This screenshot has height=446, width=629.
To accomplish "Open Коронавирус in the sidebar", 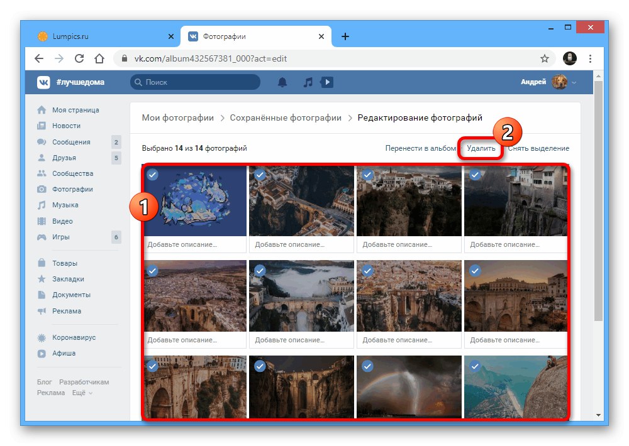I will click(74, 337).
